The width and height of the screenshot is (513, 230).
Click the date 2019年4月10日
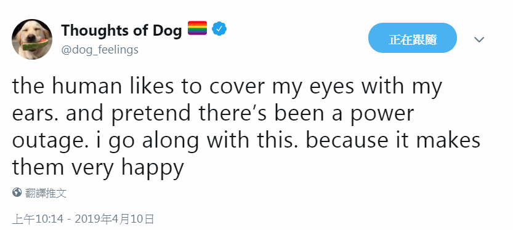[114, 219]
